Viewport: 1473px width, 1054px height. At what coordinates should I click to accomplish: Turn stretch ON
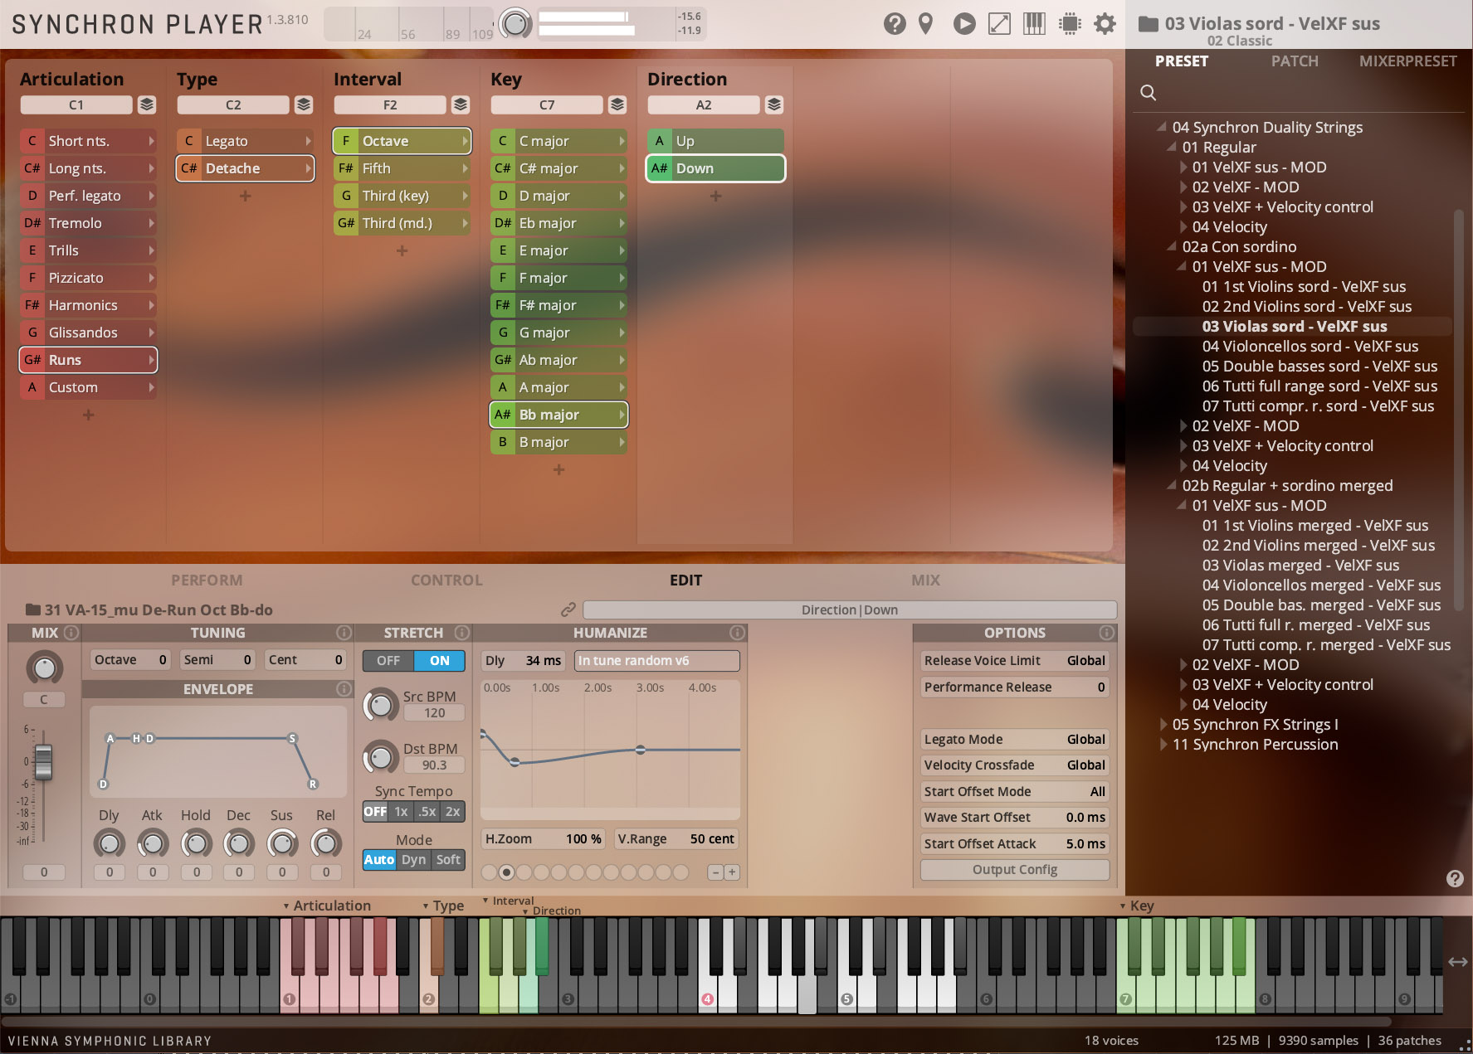[x=440, y=661]
